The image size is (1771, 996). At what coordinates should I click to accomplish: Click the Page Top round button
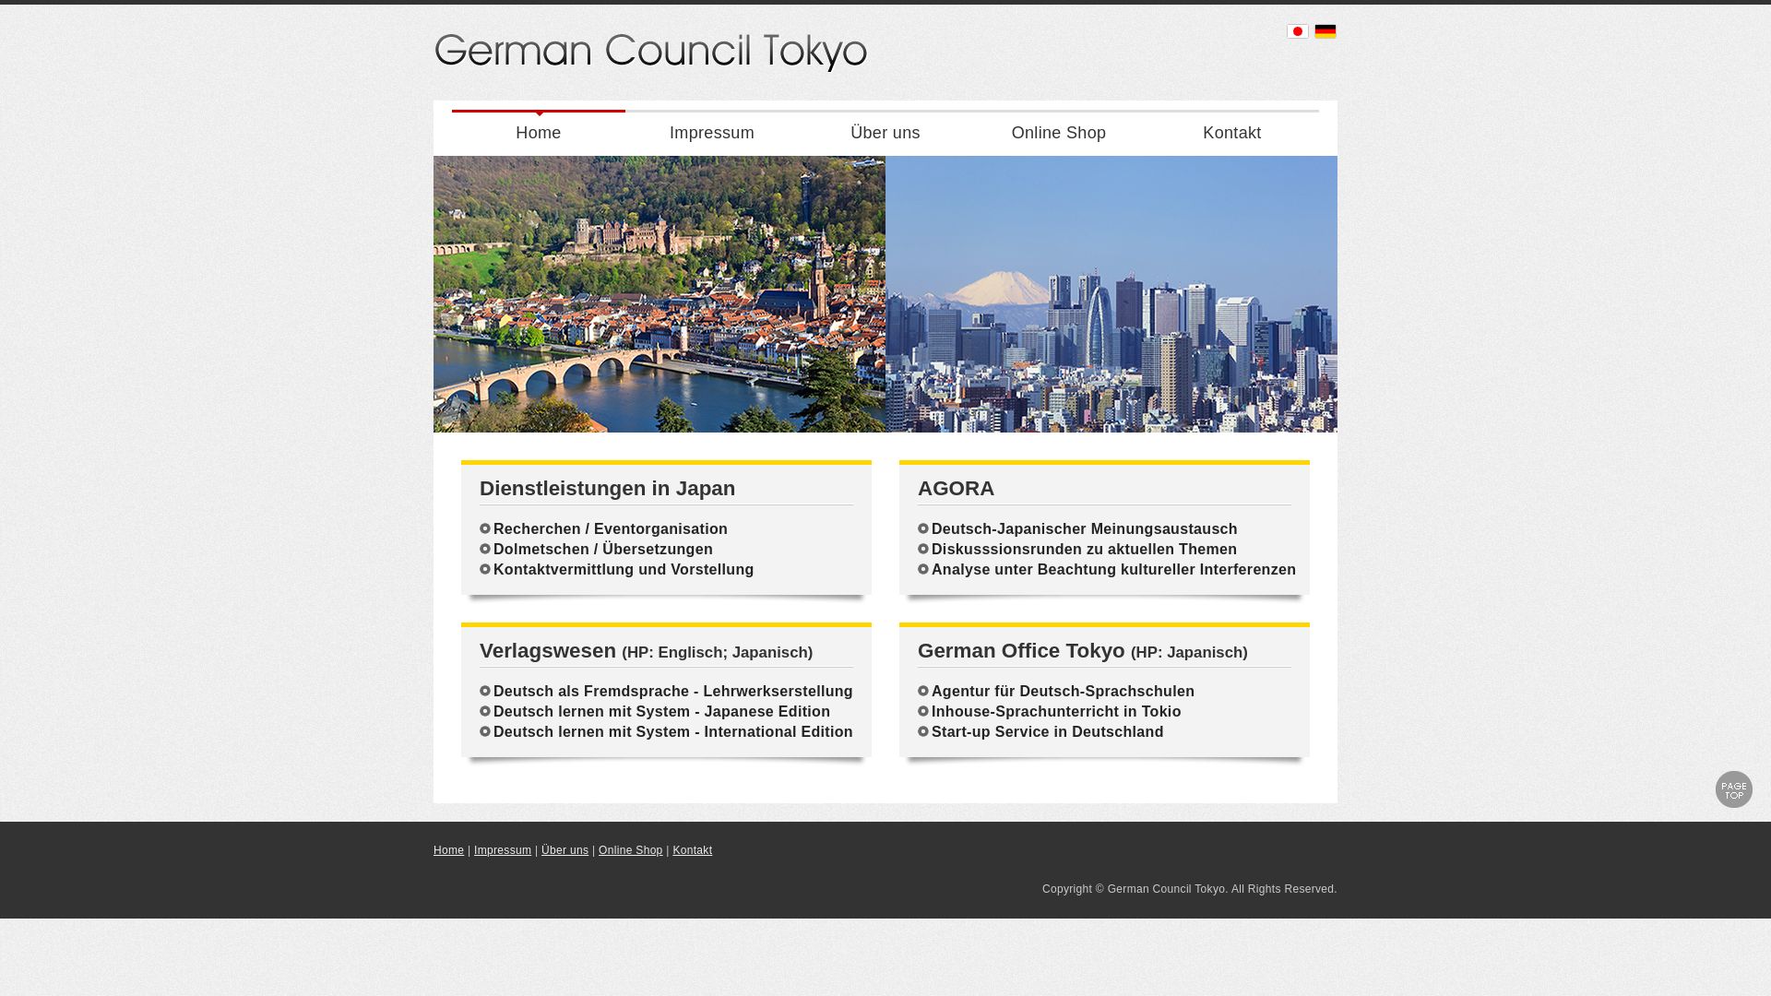(1733, 789)
